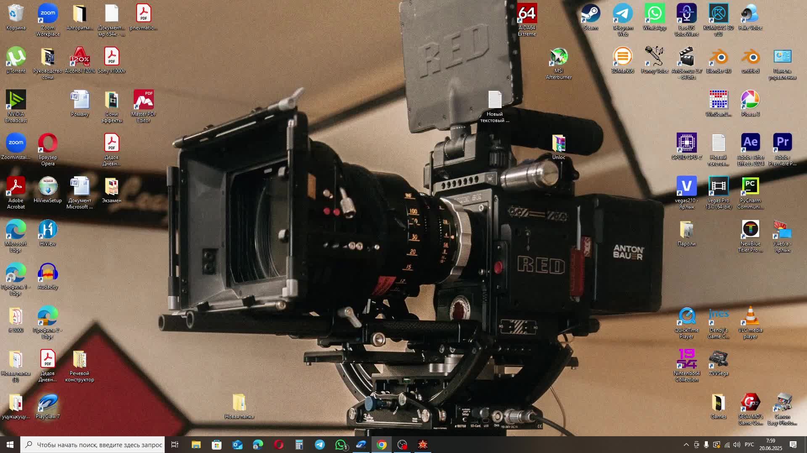The height and width of the screenshot is (453, 807).
Task: Show hidden system tray icons
Action: click(686, 445)
